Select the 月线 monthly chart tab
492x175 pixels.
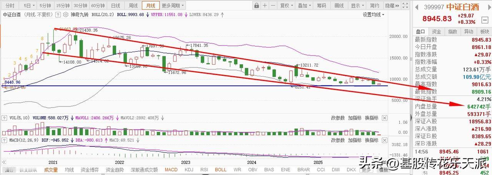pyautogui.click(x=150, y=5)
